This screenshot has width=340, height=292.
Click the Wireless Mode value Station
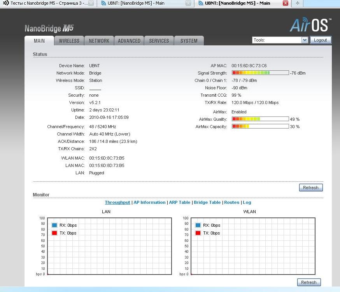coord(96,80)
